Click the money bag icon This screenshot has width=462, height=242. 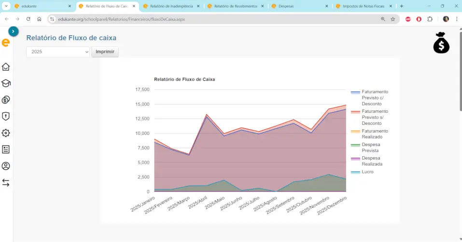click(x=441, y=43)
